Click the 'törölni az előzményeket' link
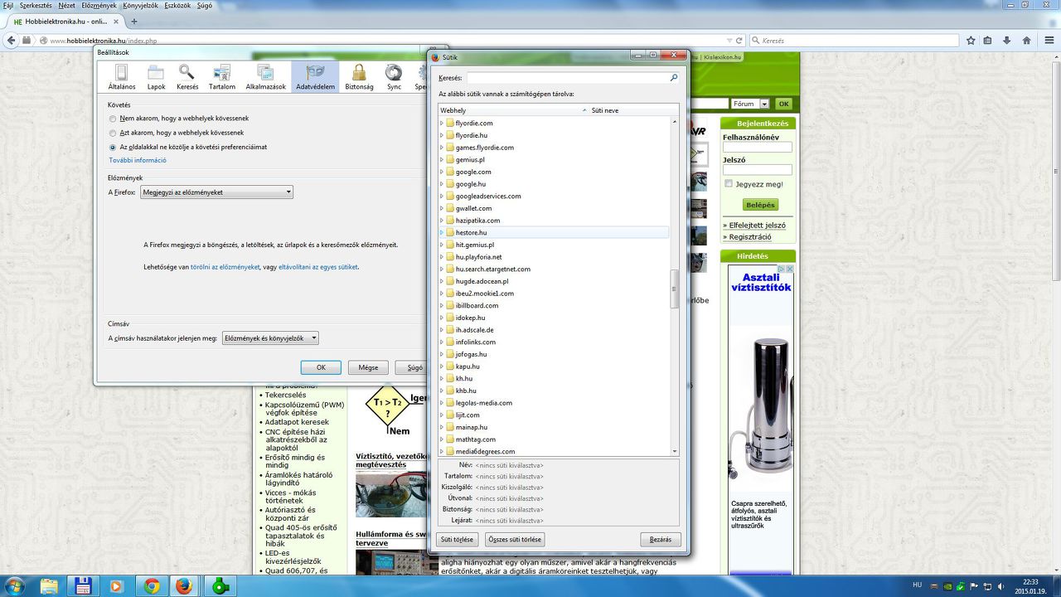This screenshot has width=1061, height=597. [x=225, y=267]
